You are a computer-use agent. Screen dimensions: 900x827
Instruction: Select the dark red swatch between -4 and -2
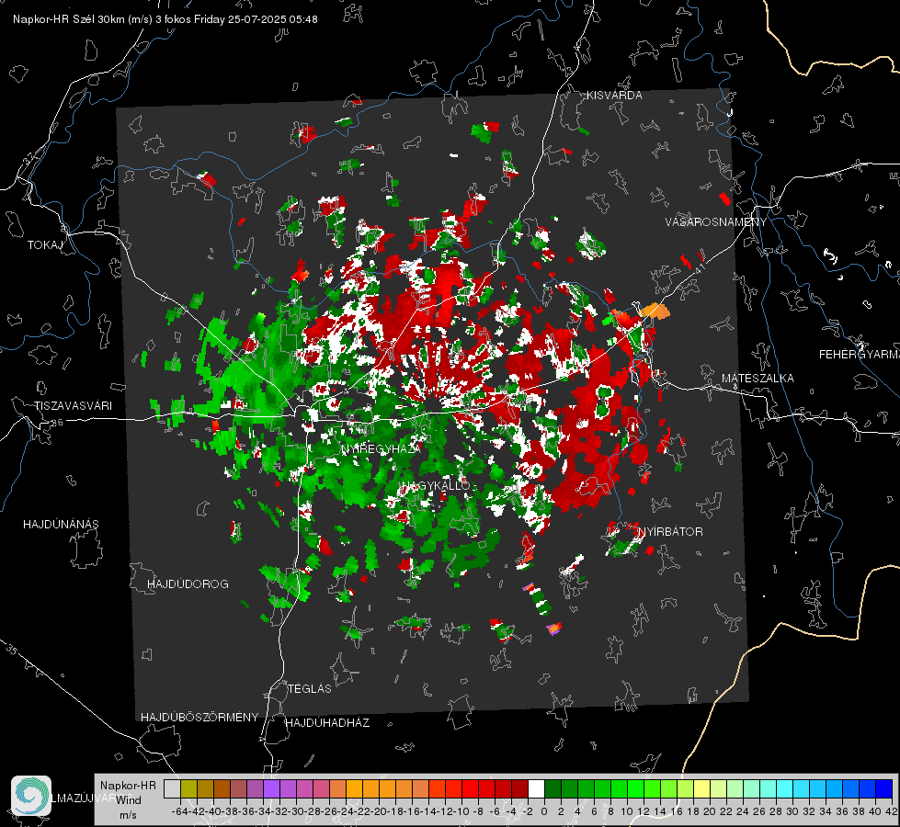pos(519,788)
